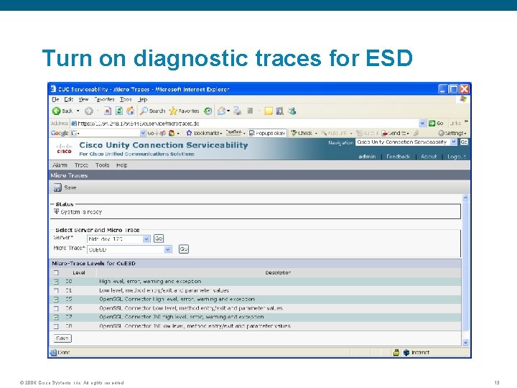Expand the Links toolbar chevron
The image size is (517, 388).
pyautogui.click(x=466, y=121)
